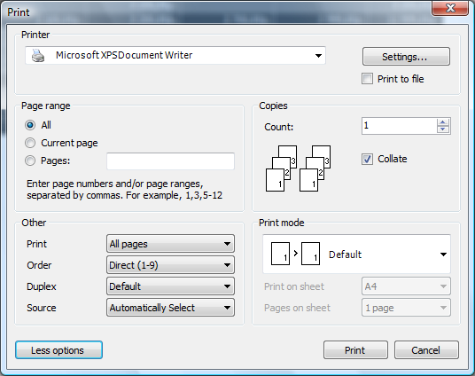Expand the Source Automatically Select dropdown

[x=170, y=308]
